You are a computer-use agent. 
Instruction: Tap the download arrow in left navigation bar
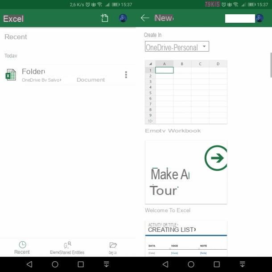[106, 264]
